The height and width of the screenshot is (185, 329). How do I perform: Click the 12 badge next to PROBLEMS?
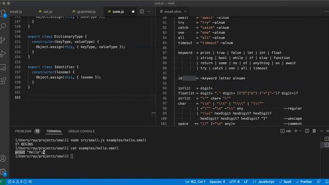coord(37,131)
